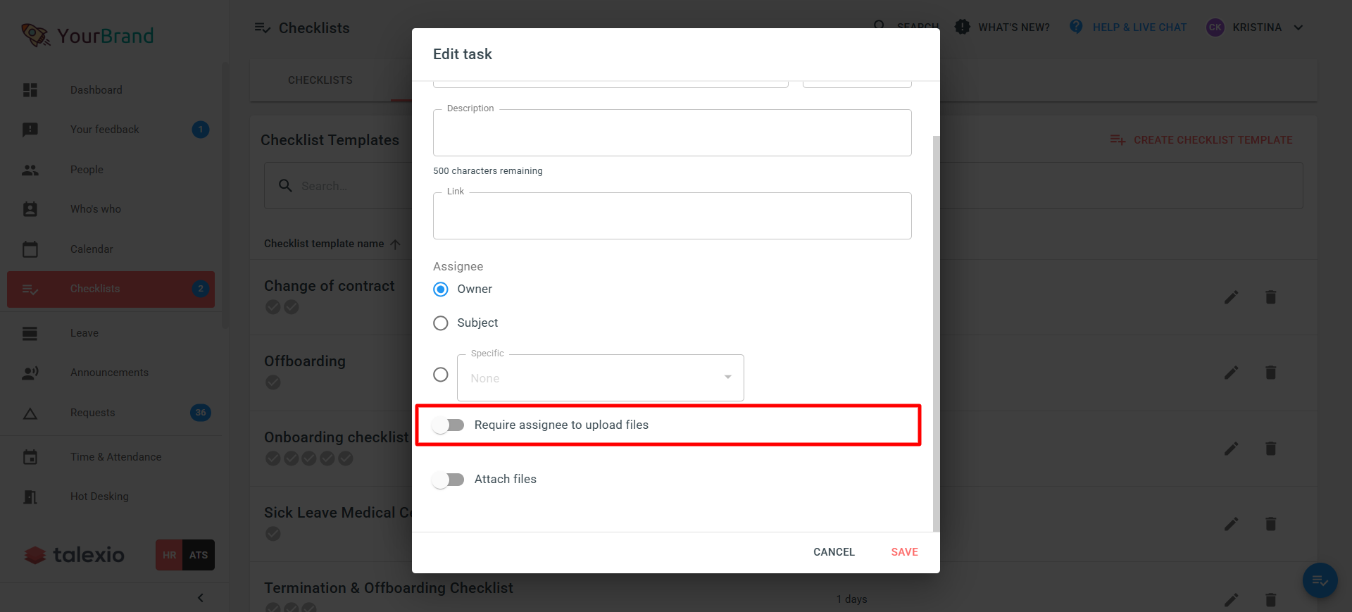Open the floating checklist button at bottom right
1352x612 pixels.
coord(1320,580)
